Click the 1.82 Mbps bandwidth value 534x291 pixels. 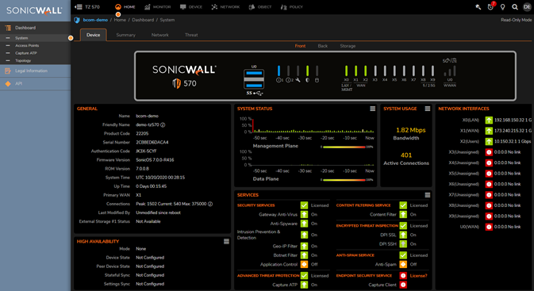click(x=411, y=130)
